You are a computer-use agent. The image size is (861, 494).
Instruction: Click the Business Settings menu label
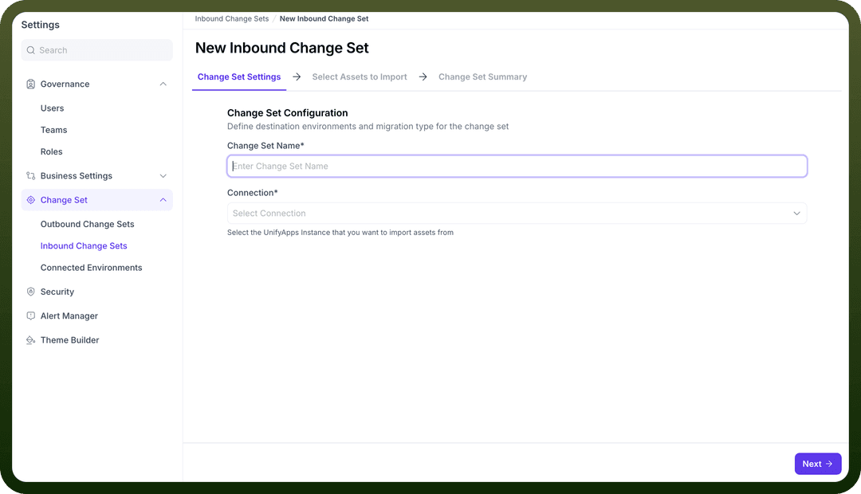click(x=77, y=175)
